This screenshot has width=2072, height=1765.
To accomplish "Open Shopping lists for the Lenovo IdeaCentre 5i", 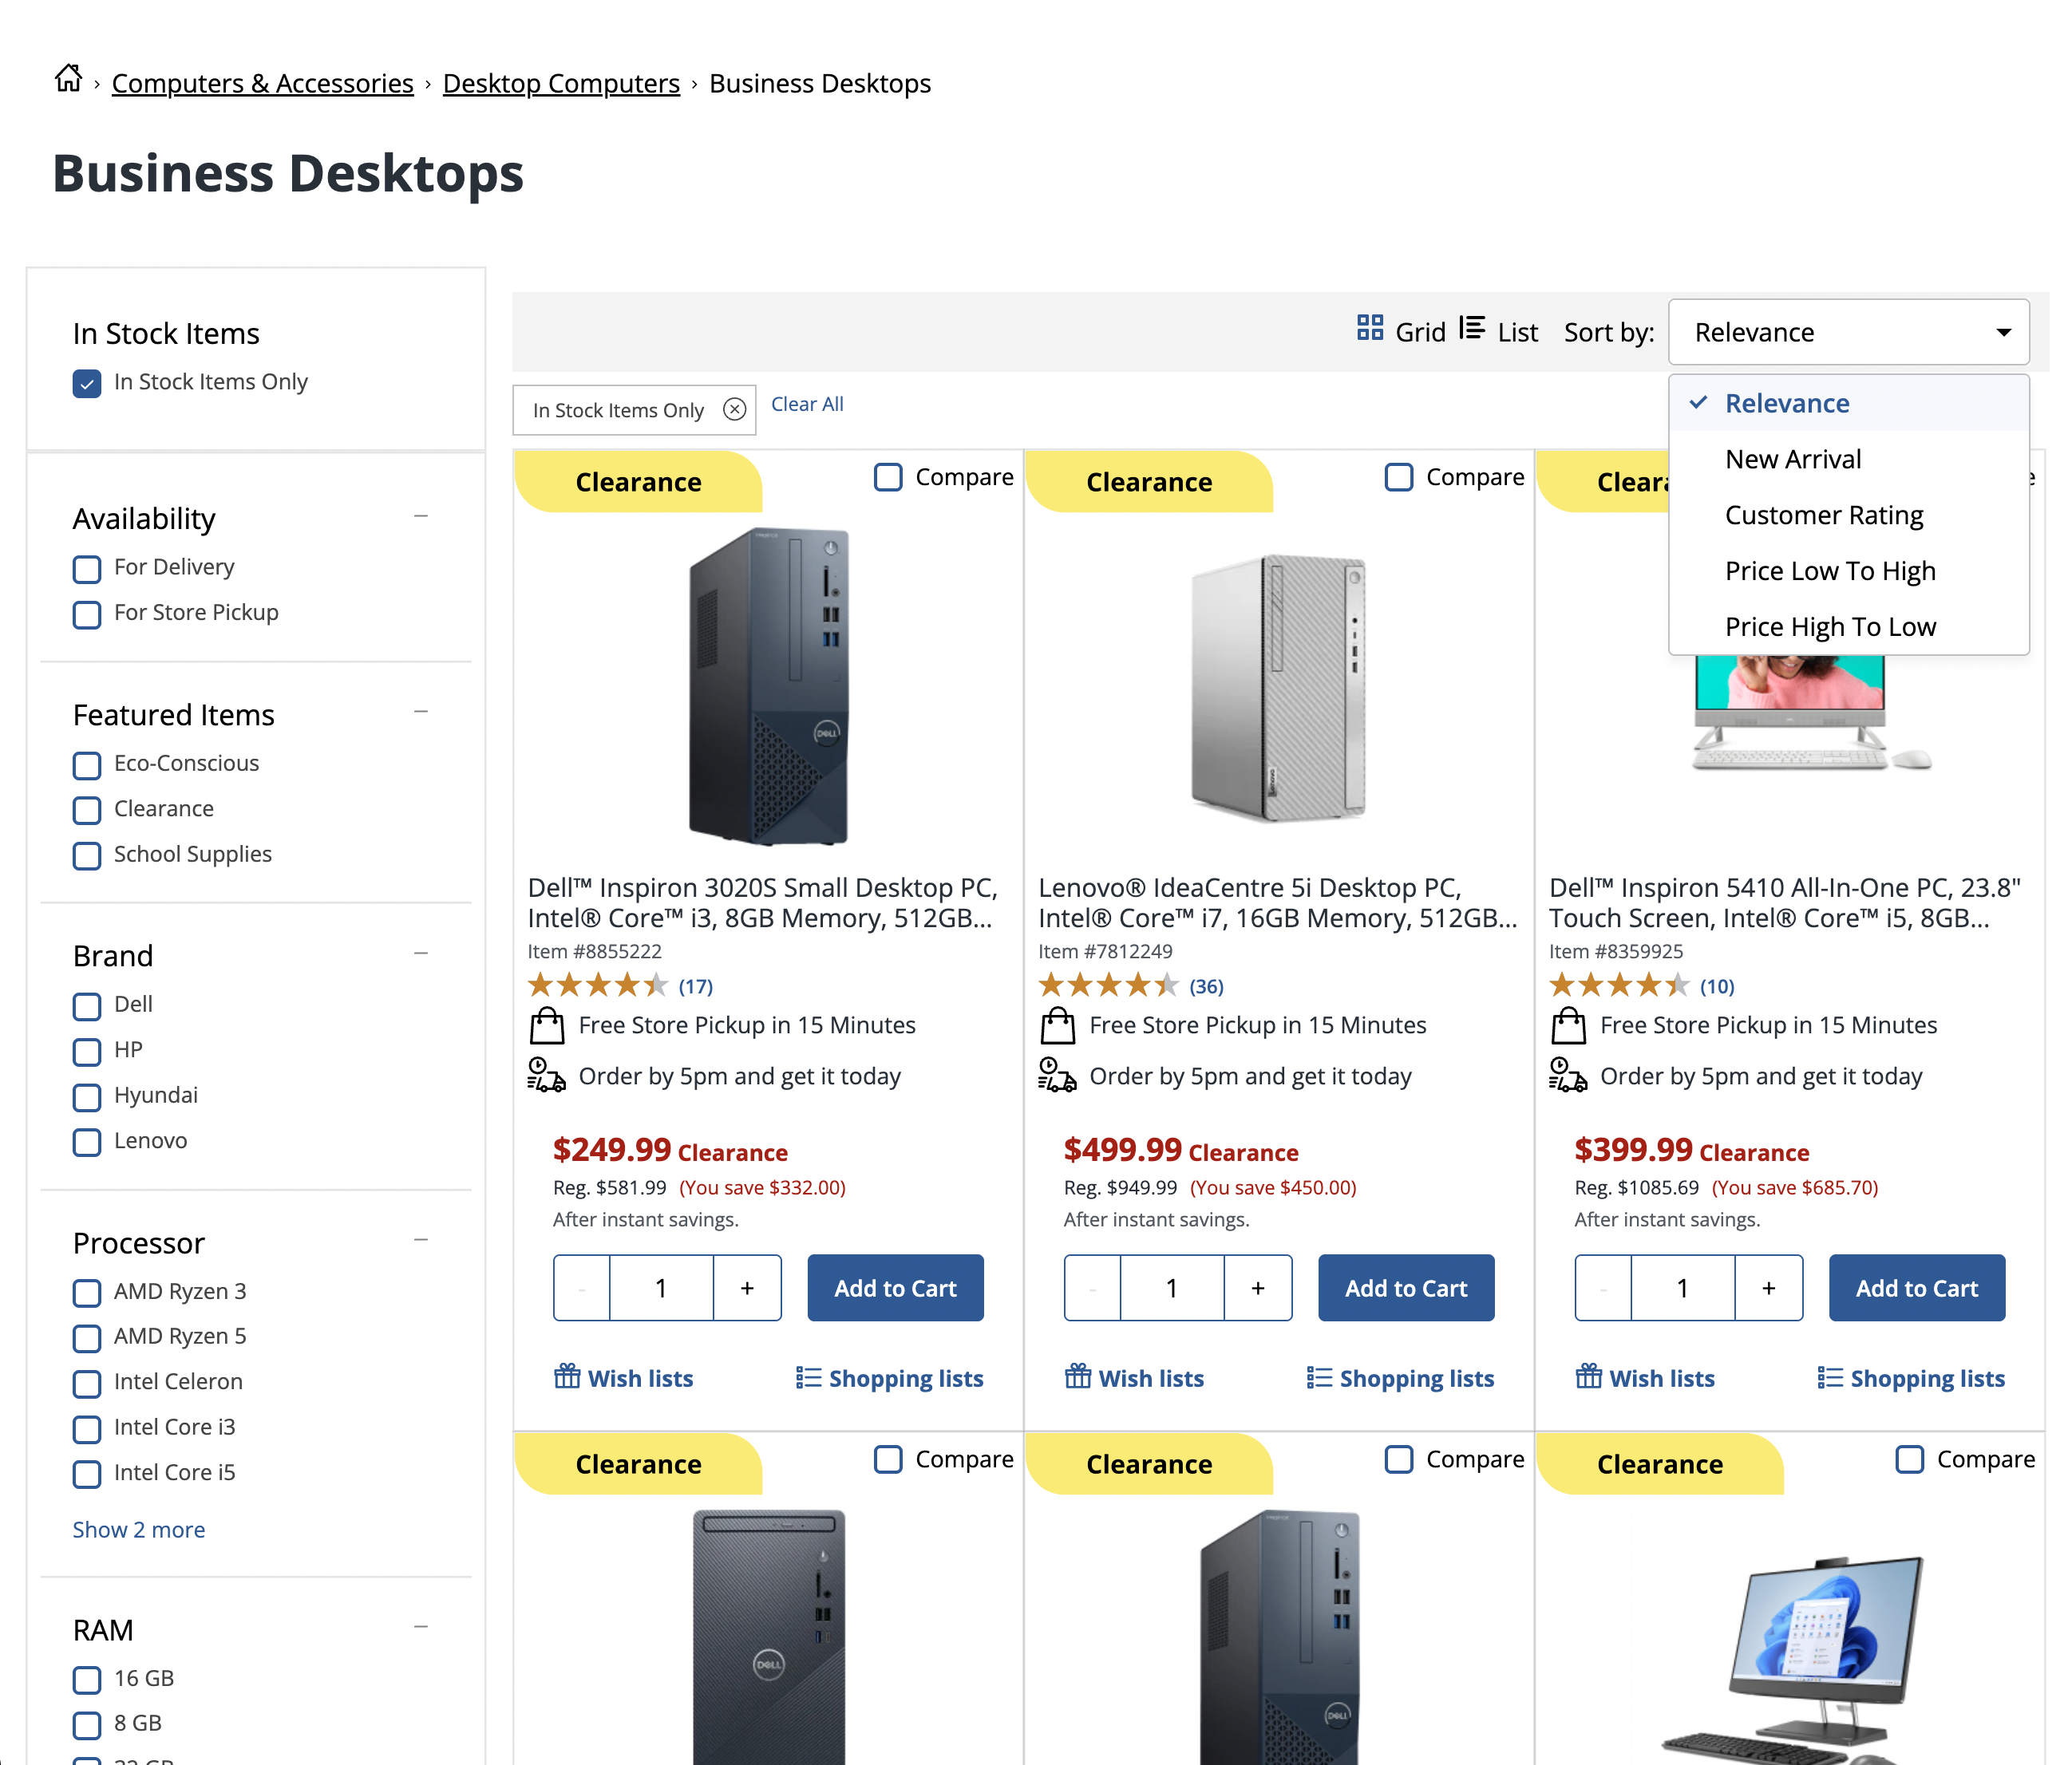I will [x=1399, y=1377].
